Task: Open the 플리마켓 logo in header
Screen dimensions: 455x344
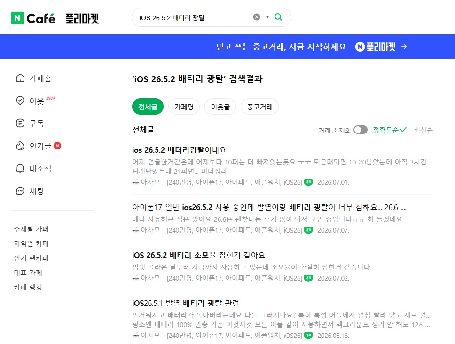Action: point(82,18)
